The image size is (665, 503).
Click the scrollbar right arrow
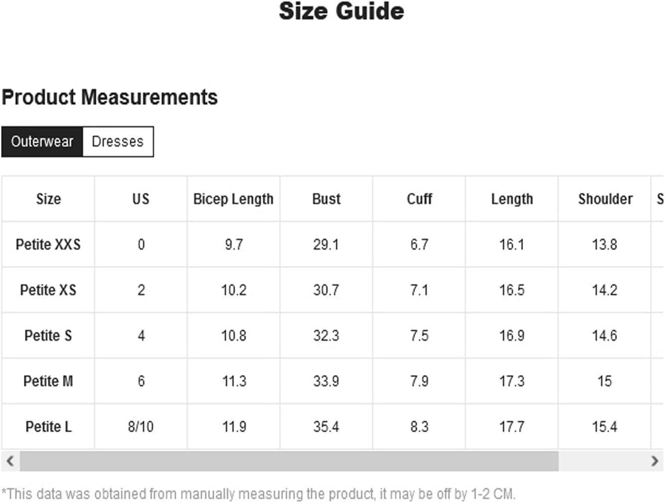[655, 461]
